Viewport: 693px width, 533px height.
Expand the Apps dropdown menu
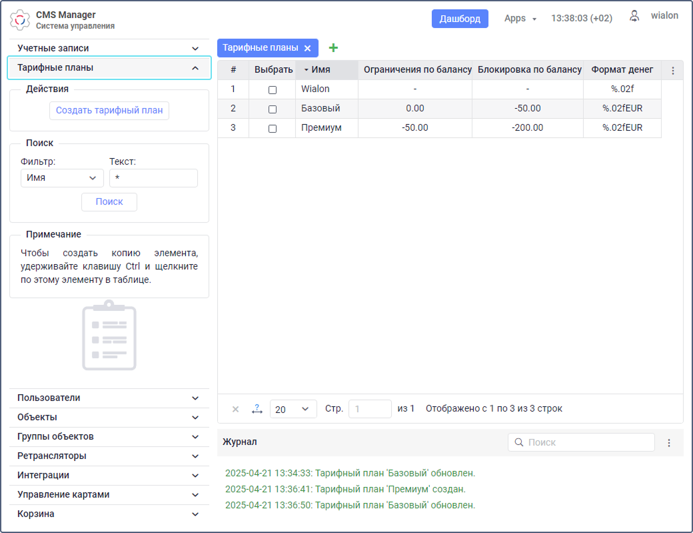pyautogui.click(x=520, y=19)
